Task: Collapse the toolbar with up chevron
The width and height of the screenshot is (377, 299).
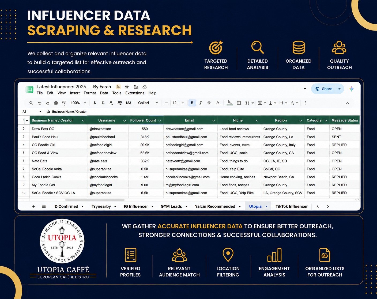Action: tap(347, 103)
